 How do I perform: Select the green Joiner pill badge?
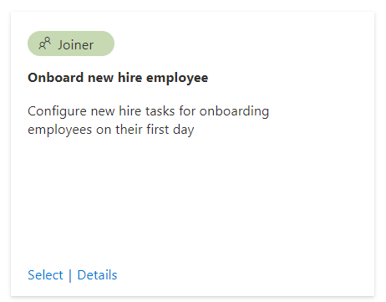pyautogui.click(x=71, y=44)
